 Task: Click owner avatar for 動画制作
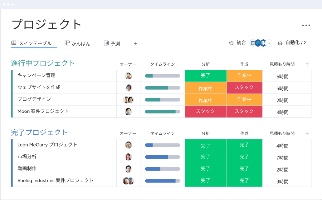[x=128, y=169]
